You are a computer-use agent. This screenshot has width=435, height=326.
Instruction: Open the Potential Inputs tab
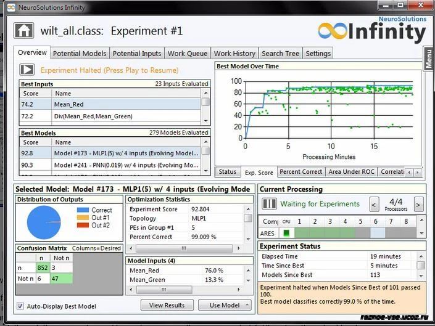pos(137,54)
